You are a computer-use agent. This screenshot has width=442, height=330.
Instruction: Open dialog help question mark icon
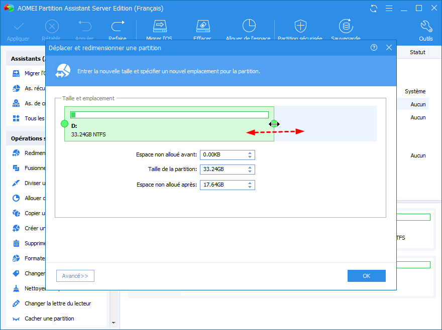(374, 48)
